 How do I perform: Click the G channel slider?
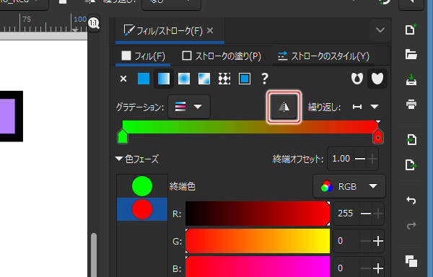[258, 241]
